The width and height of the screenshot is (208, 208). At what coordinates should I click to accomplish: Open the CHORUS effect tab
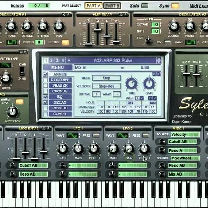[60, 91]
